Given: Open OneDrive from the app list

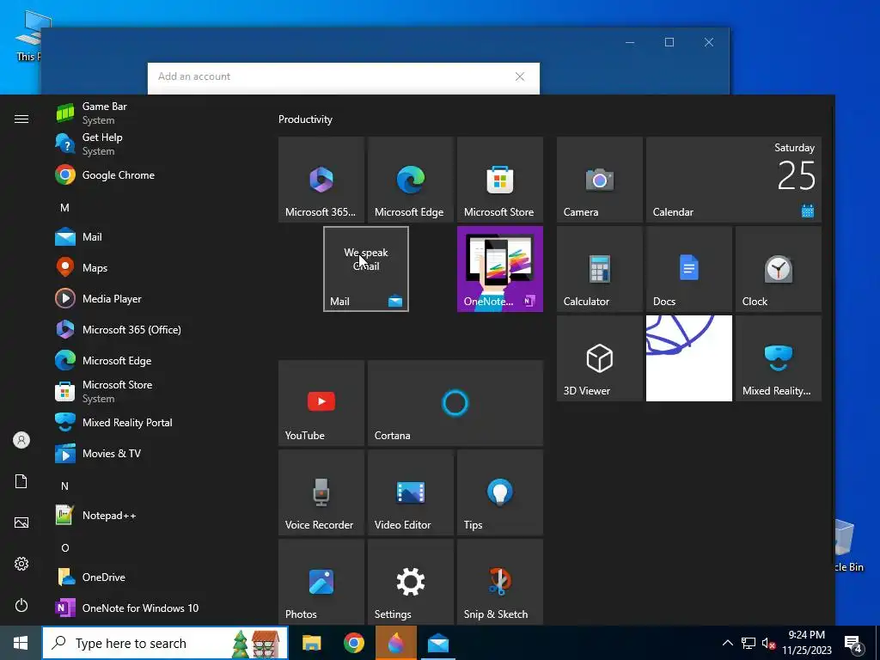Looking at the screenshot, I should click(x=155, y=577).
